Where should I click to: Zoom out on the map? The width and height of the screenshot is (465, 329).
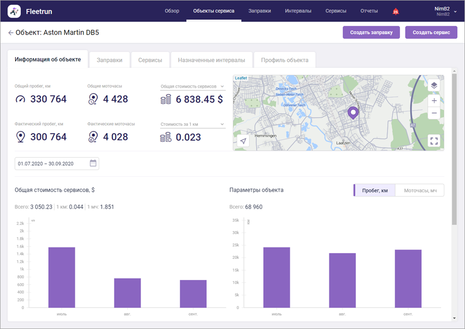pos(433,113)
